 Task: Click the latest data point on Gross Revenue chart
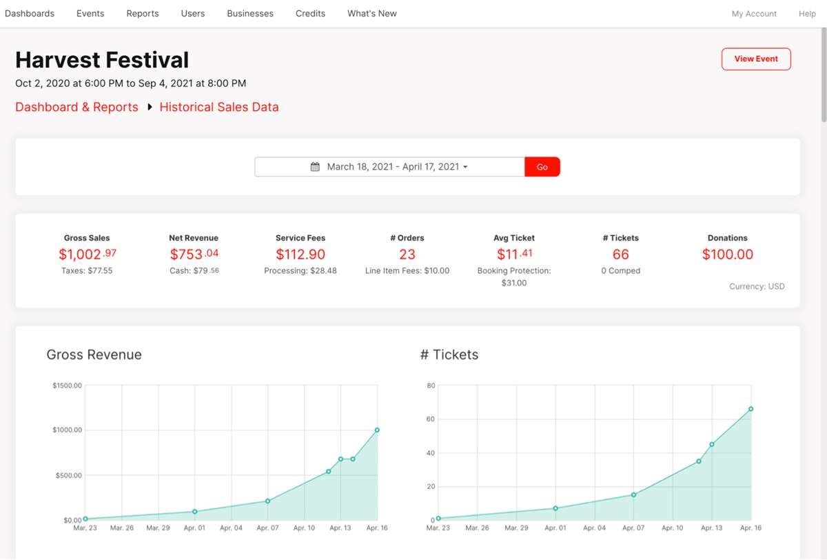point(377,429)
